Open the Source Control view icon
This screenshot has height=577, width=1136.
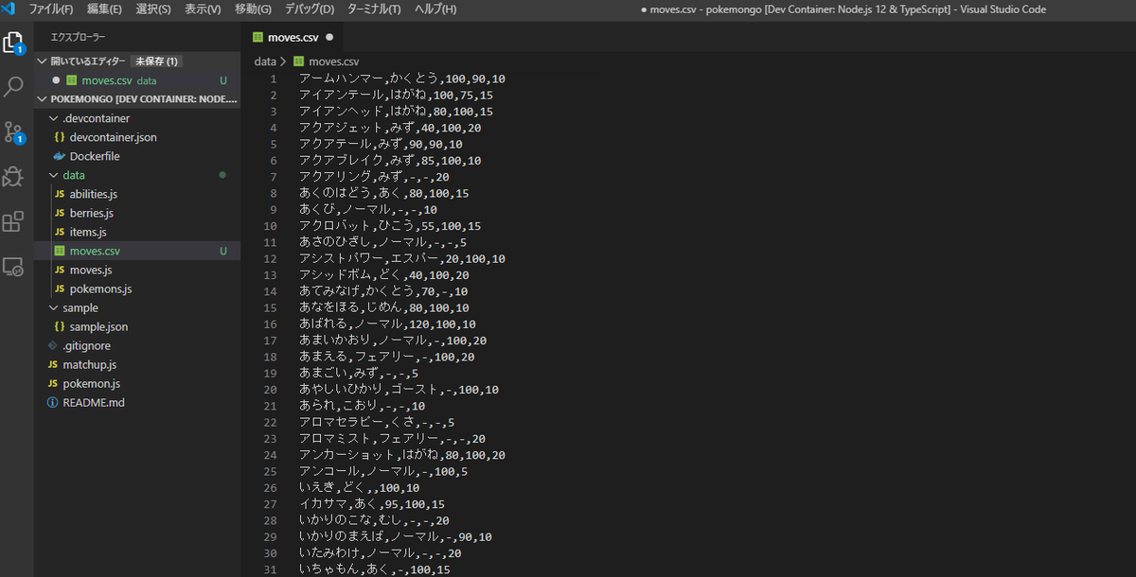[x=14, y=131]
